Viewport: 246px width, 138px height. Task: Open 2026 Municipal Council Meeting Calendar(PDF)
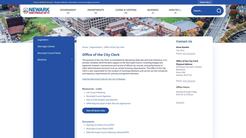108,132
